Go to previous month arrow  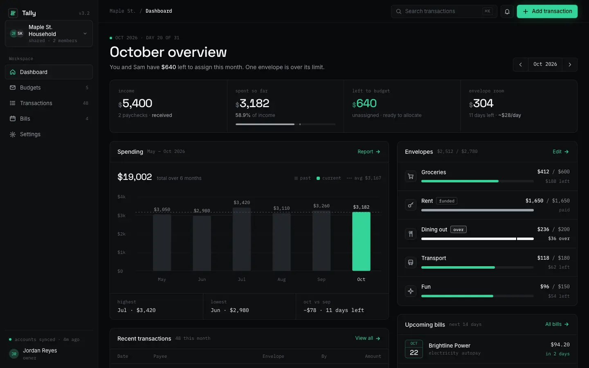point(521,65)
